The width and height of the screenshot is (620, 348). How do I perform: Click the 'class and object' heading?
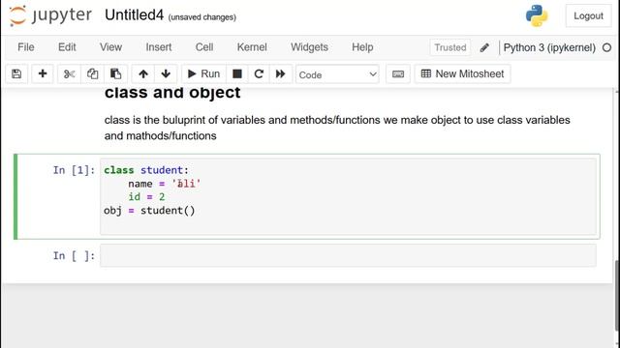(x=172, y=93)
